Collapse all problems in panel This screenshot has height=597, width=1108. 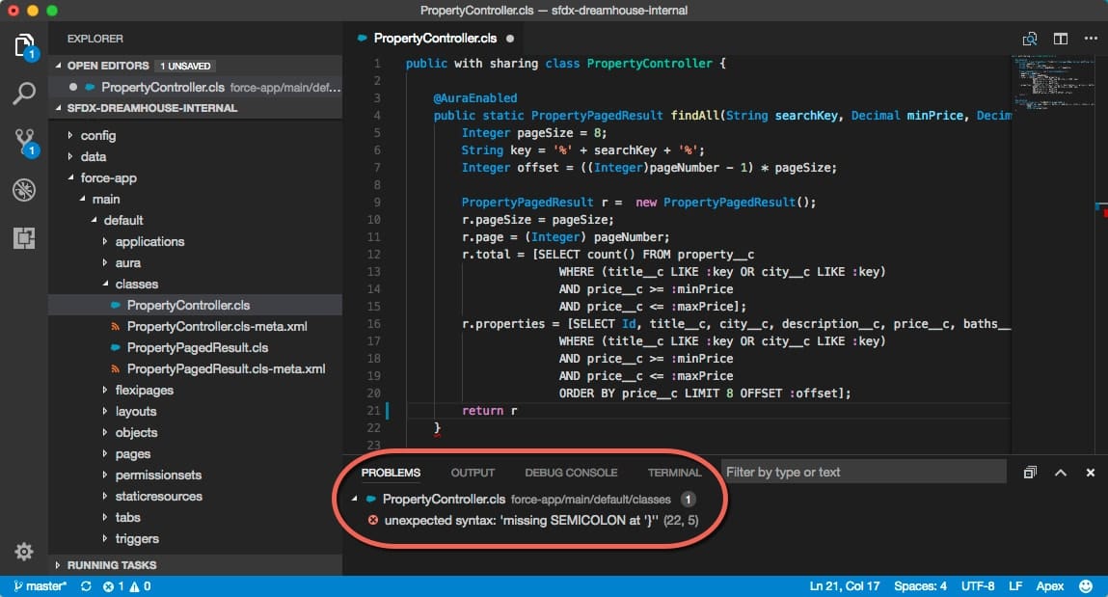(x=1030, y=473)
